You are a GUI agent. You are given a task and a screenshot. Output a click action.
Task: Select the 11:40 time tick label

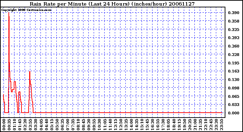(110, 125)
